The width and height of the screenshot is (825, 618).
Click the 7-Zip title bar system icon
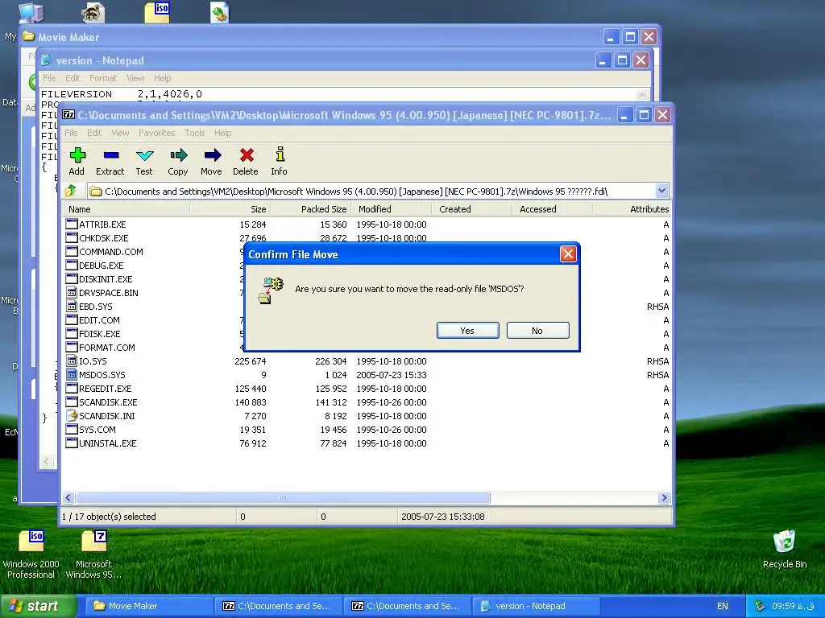tap(68, 114)
